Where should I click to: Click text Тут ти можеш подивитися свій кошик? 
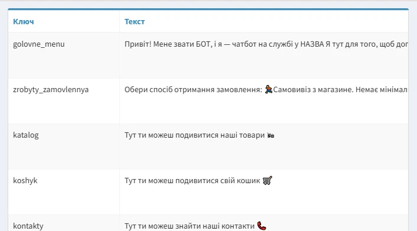coord(193,181)
